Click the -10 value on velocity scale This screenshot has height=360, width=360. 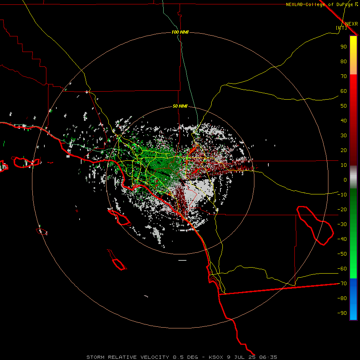tap(342, 195)
